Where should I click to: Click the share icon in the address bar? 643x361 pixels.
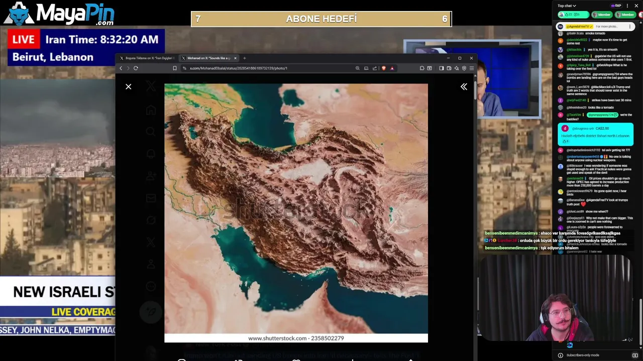click(x=375, y=68)
